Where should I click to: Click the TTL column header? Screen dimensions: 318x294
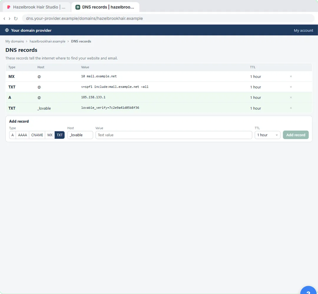tap(253, 67)
